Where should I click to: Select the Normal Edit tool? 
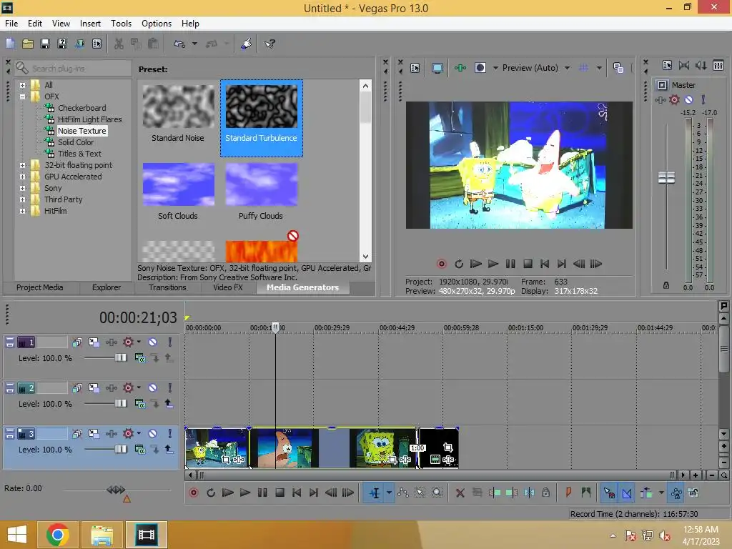pos(375,493)
